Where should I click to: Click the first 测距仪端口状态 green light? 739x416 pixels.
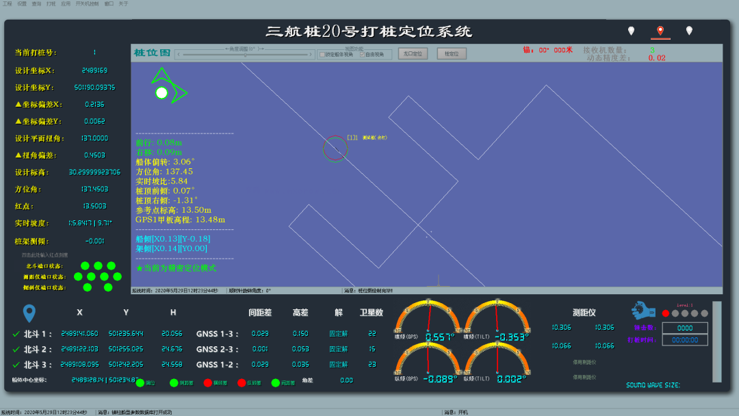pos(78,276)
